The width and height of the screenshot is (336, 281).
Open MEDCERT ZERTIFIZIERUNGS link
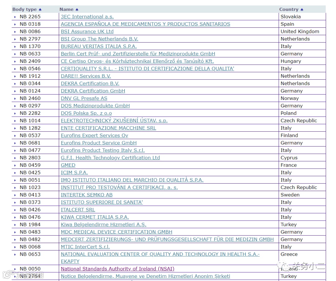pos(167,240)
